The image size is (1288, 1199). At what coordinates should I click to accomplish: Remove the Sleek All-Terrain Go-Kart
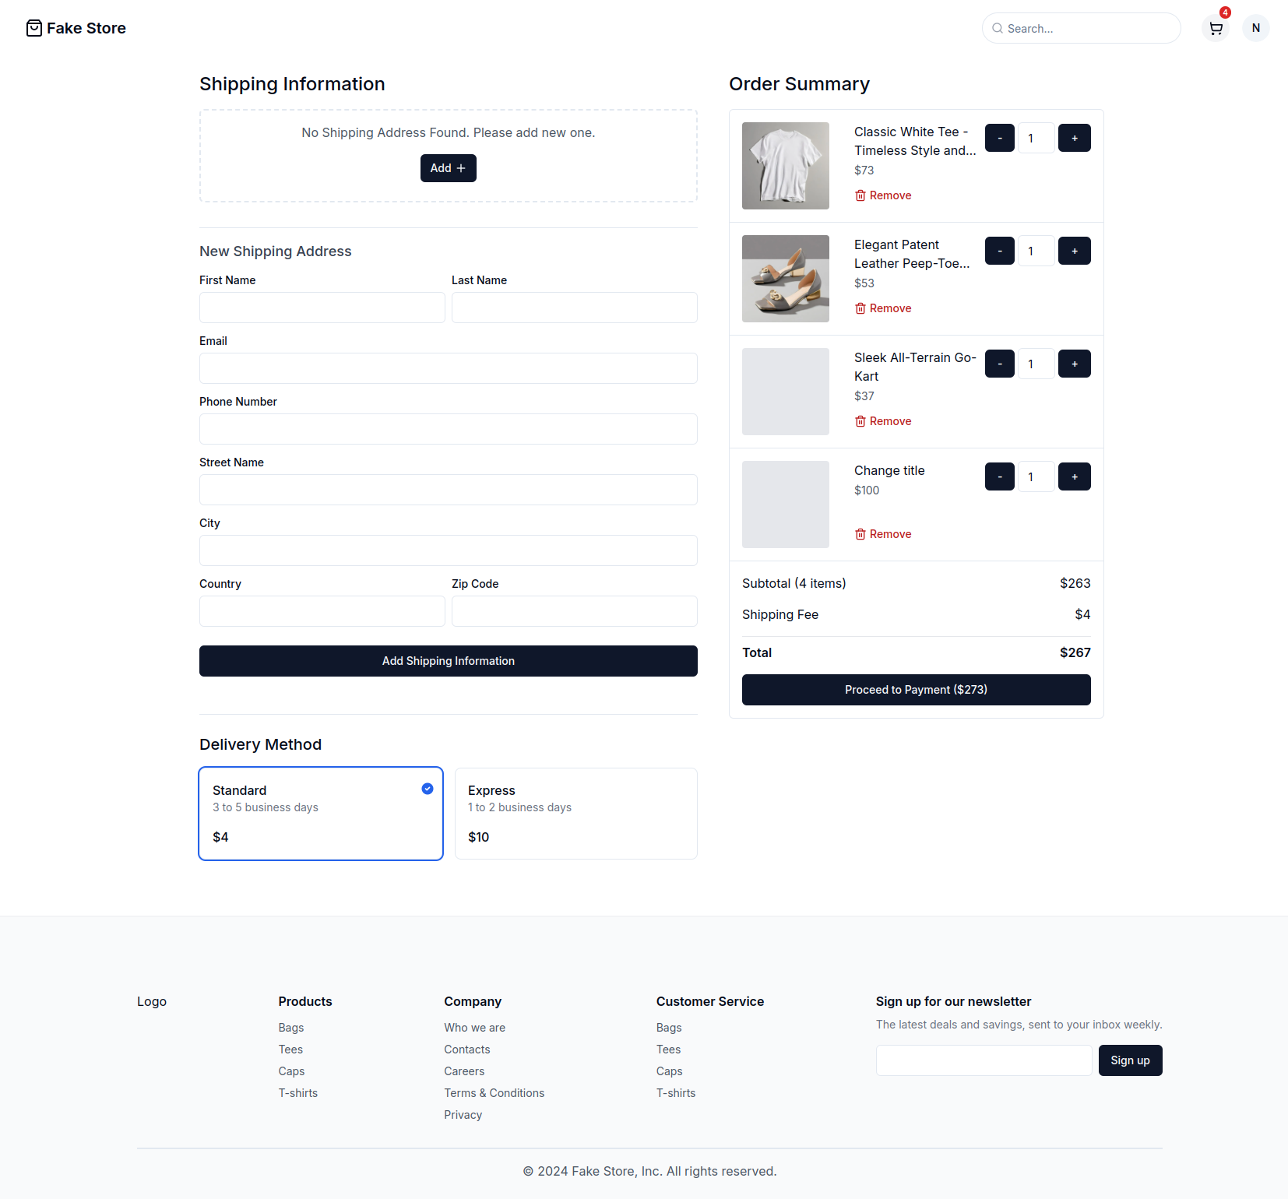tap(883, 421)
